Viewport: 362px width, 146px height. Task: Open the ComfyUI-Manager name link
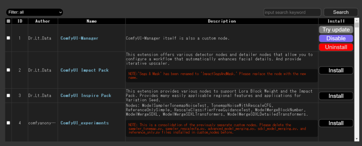point(79,38)
